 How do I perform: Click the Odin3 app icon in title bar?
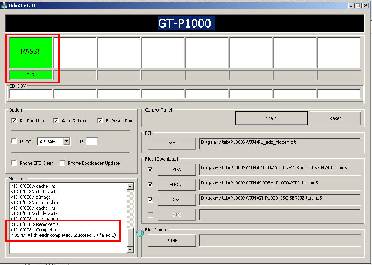click(4, 5)
